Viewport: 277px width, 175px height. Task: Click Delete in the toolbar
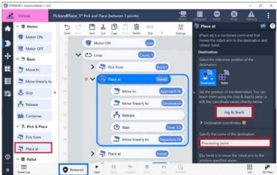(x=136, y=29)
